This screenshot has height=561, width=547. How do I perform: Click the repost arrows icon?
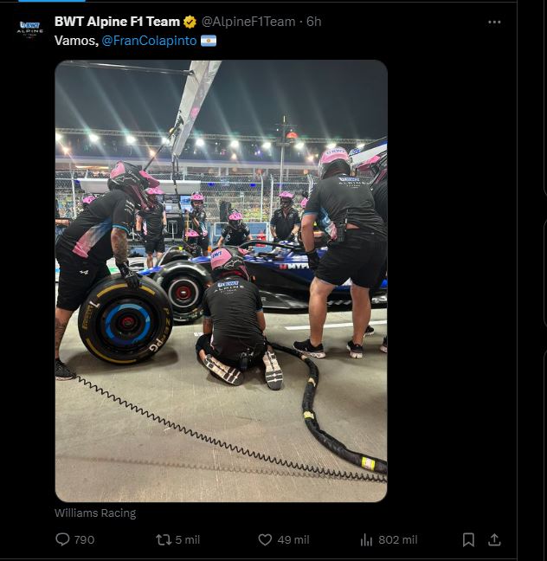coord(164,539)
